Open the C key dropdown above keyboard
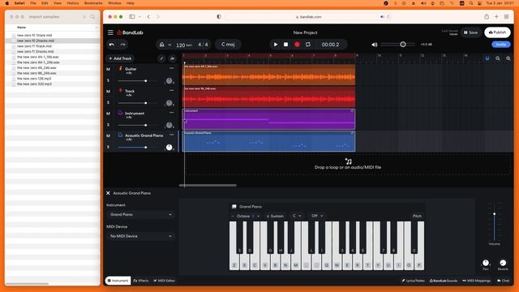519x292 pixels. 297,216
